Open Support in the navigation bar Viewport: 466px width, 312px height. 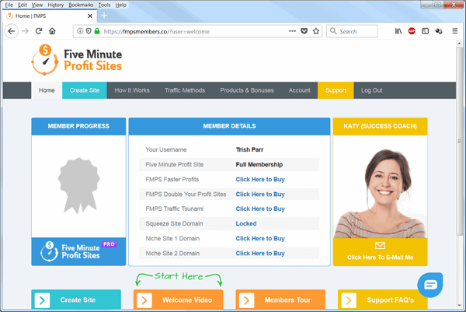pyautogui.click(x=336, y=90)
